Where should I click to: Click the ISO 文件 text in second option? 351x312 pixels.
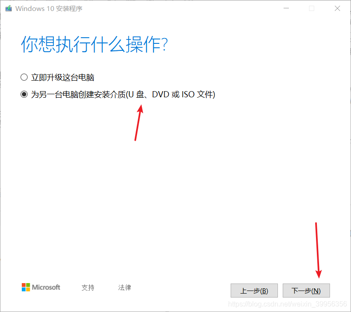point(198,94)
